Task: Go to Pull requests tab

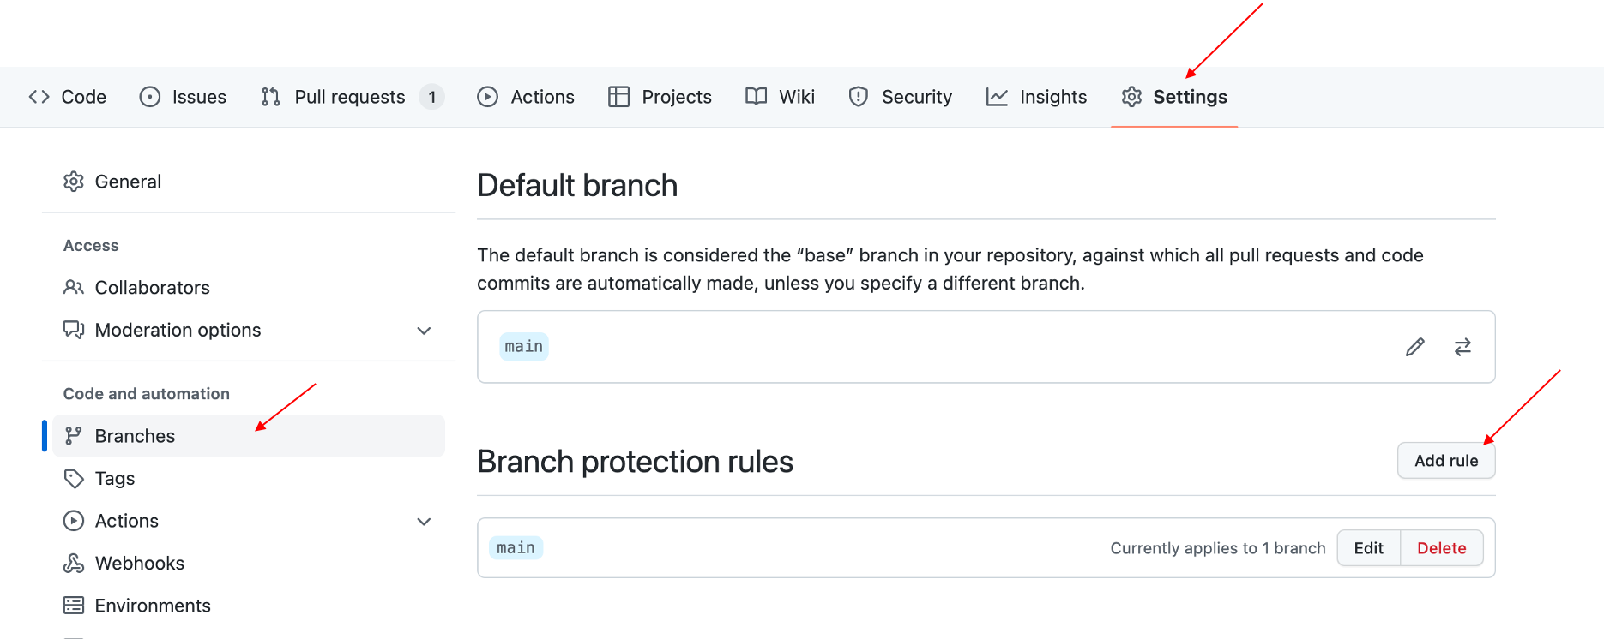Action: (x=353, y=97)
